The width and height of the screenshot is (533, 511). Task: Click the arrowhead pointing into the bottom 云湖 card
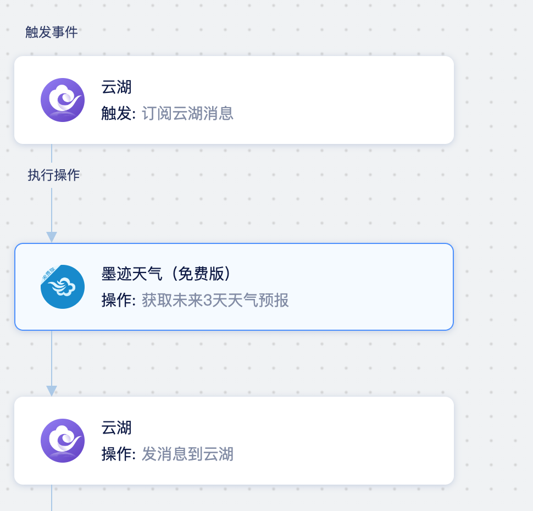pyautogui.click(x=52, y=391)
